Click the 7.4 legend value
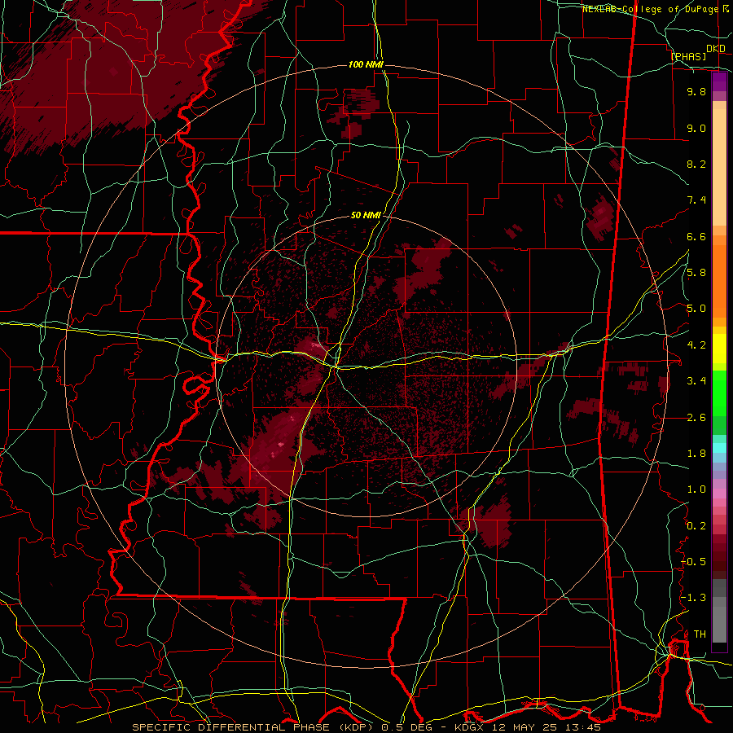 [696, 200]
